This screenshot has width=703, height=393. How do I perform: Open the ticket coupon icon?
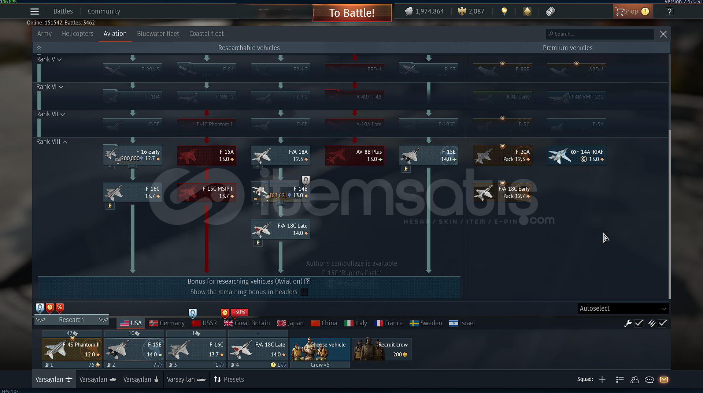tap(550, 11)
